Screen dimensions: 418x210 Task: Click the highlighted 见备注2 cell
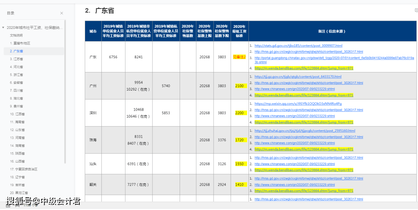(x=239, y=57)
